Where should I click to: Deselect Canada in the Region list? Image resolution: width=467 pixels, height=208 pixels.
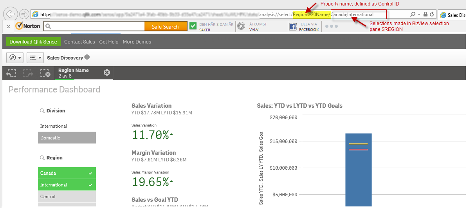(x=67, y=173)
